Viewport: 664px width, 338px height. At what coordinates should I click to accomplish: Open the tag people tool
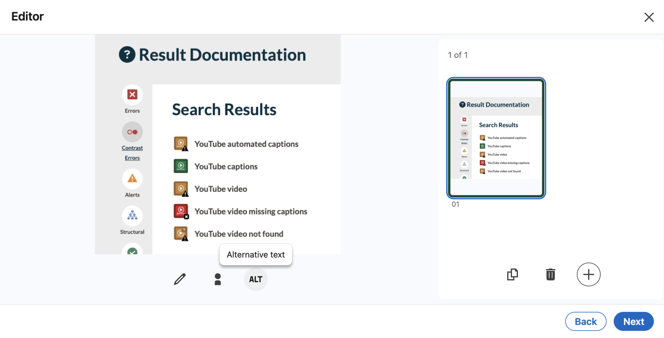pos(218,279)
